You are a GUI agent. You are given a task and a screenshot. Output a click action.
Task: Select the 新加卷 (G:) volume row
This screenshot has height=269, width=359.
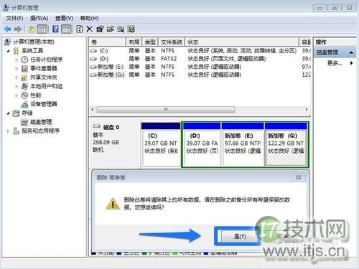click(200, 75)
